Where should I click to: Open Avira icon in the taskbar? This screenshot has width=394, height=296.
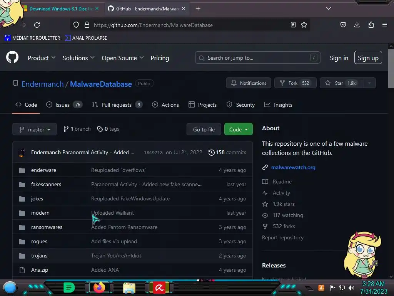click(159, 288)
